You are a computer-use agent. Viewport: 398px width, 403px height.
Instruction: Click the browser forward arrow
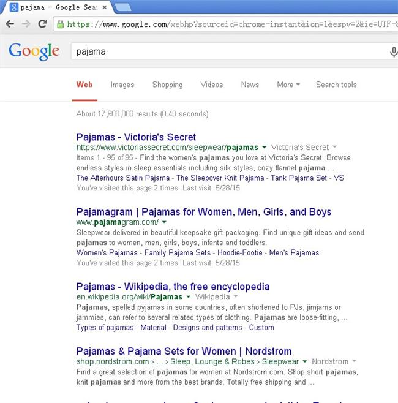[26, 24]
